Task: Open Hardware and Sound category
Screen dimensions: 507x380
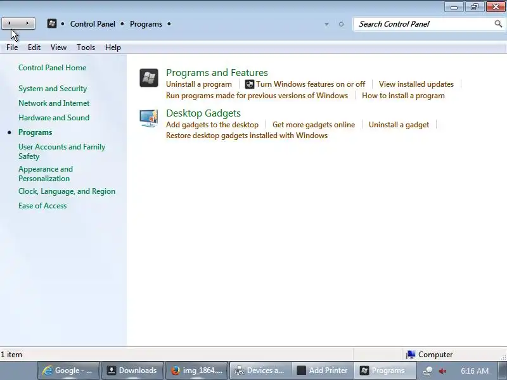Action: (x=54, y=118)
